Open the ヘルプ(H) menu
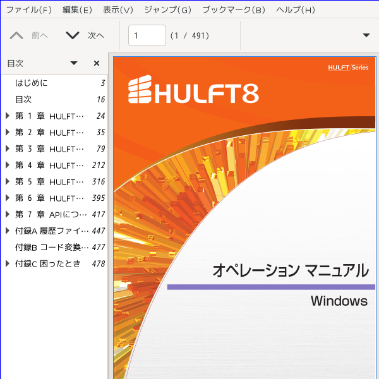Image resolution: width=379 pixels, height=379 pixels. pyautogui.click(x=296, y=9)
